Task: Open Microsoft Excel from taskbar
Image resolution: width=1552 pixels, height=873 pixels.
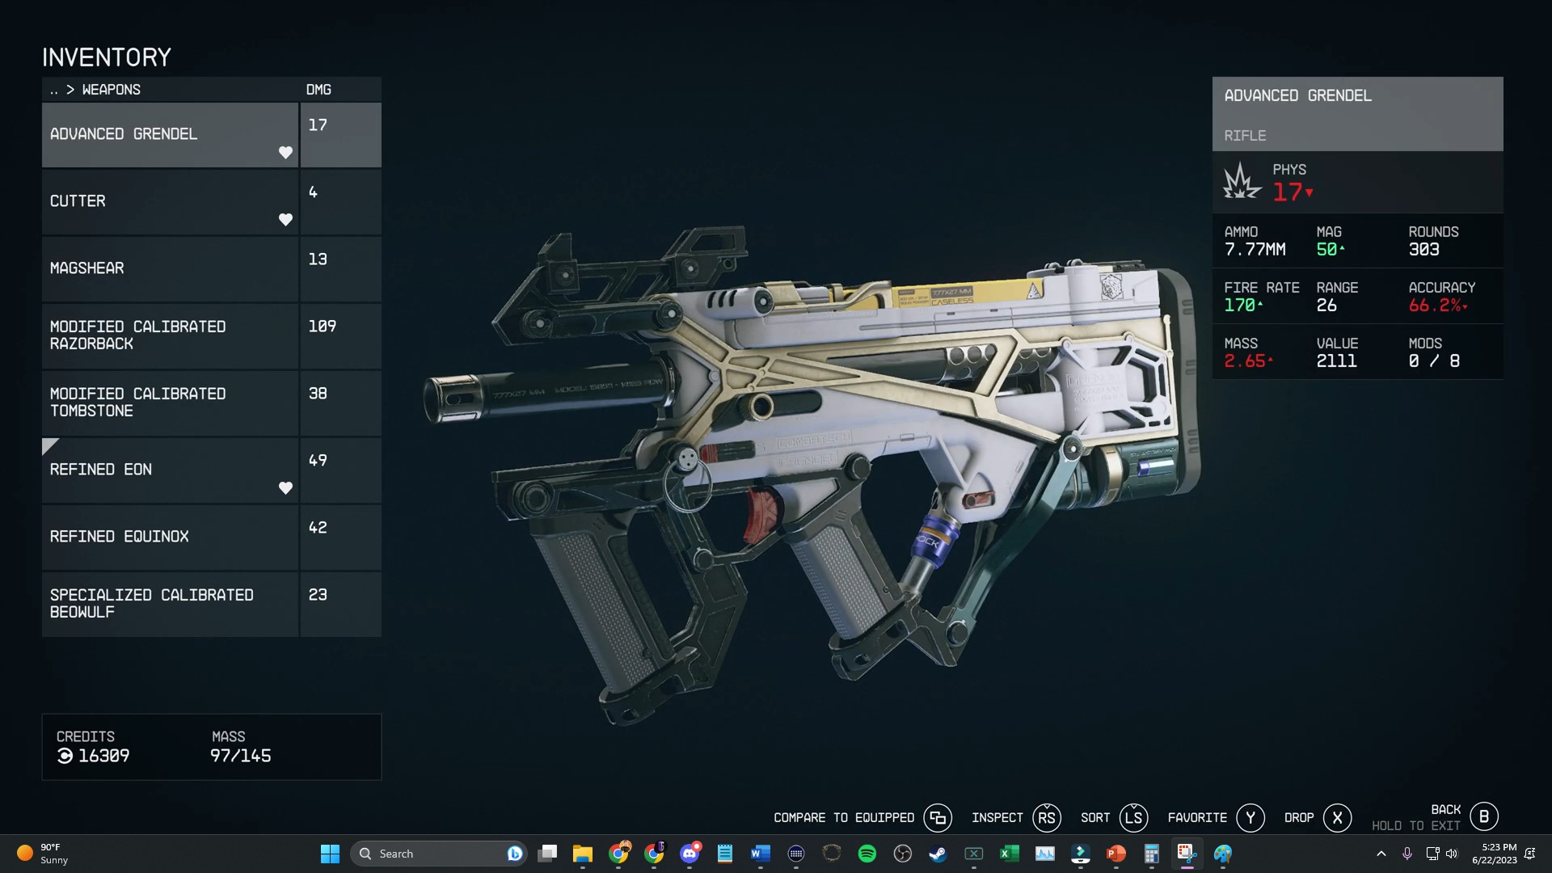Action: tap(1009, 854)
